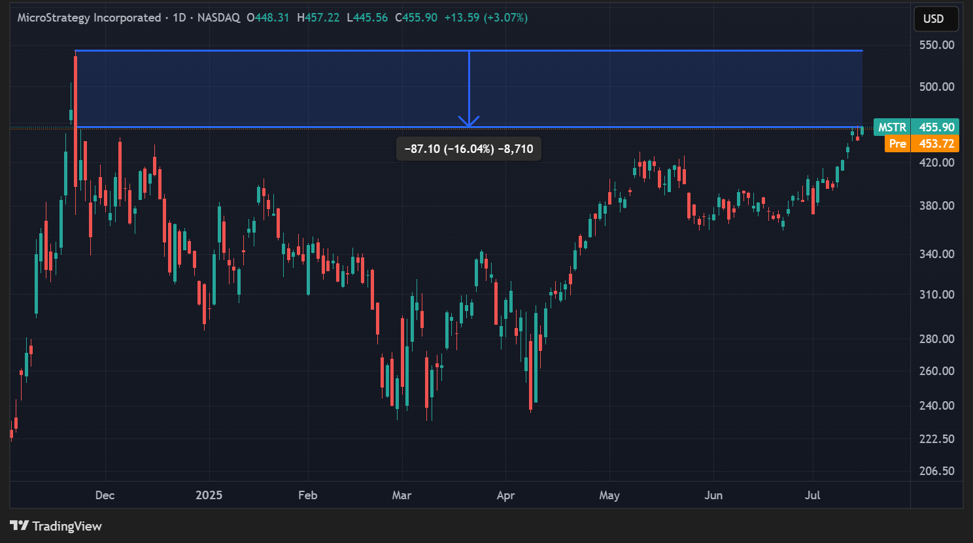Viewport: 973px width, 543px height.
Task: Click the shaded blue measurement area
Action: point(327,88)
